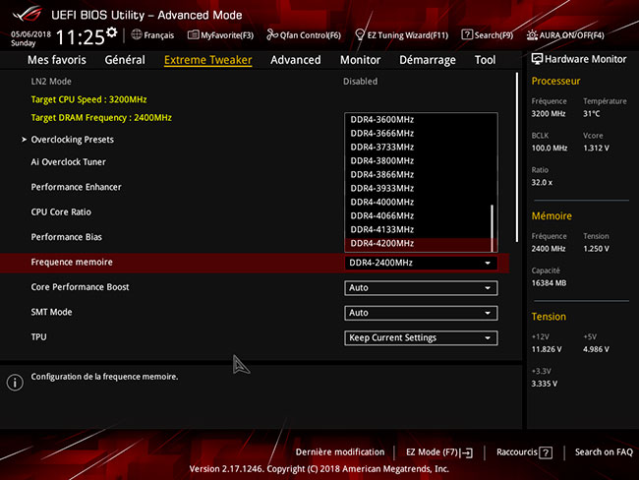Click the Raccourcis question mark icon

[x=546, y=452]
